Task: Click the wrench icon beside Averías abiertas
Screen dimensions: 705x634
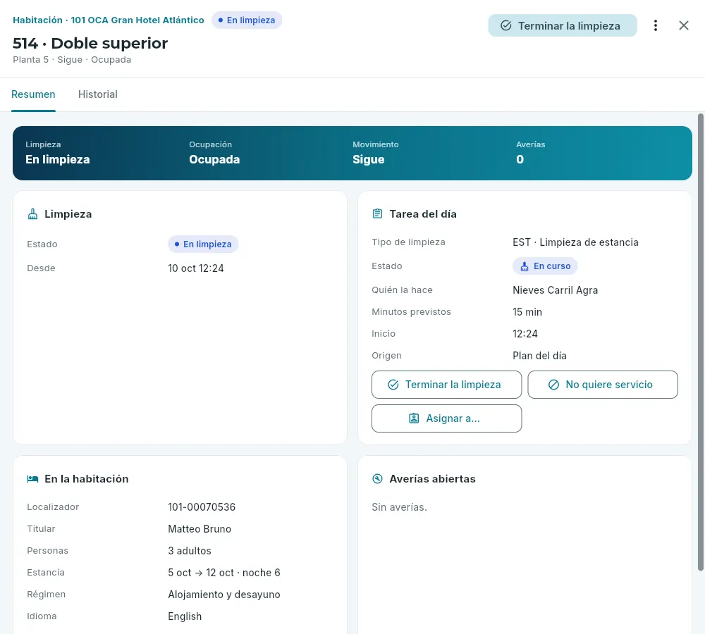Action: click(378, 479)
